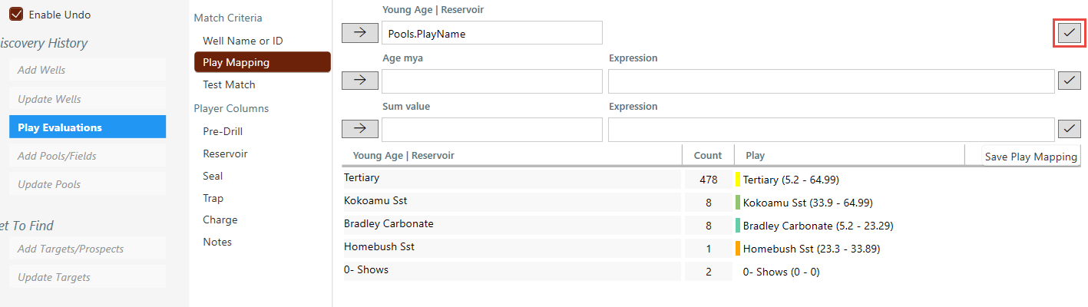Sort by the Count column header
1088x307 pixels.
click(707, 155)
